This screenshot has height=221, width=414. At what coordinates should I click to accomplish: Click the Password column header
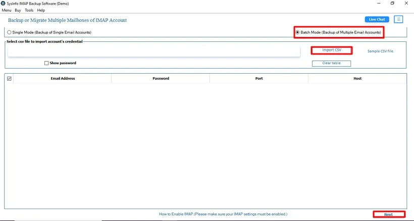[161, 78]
